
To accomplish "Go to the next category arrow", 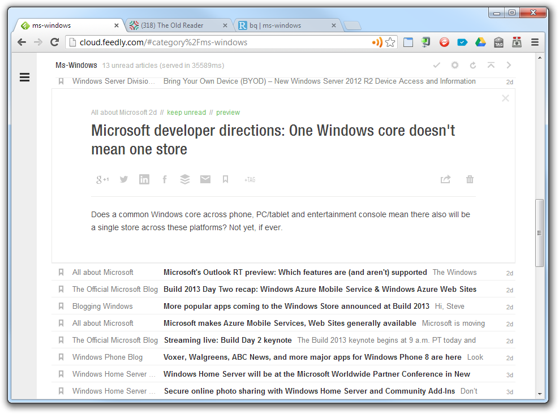I will (x=509, y=65).
